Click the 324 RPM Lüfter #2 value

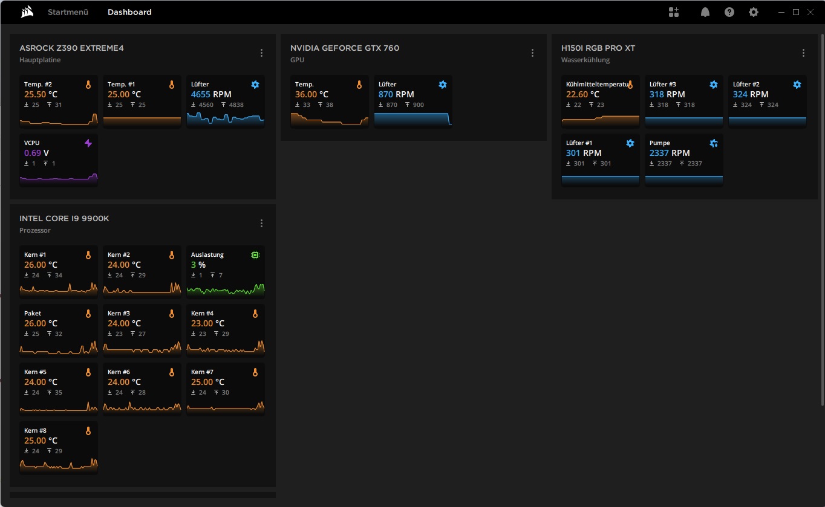click(x=751, y=94)
